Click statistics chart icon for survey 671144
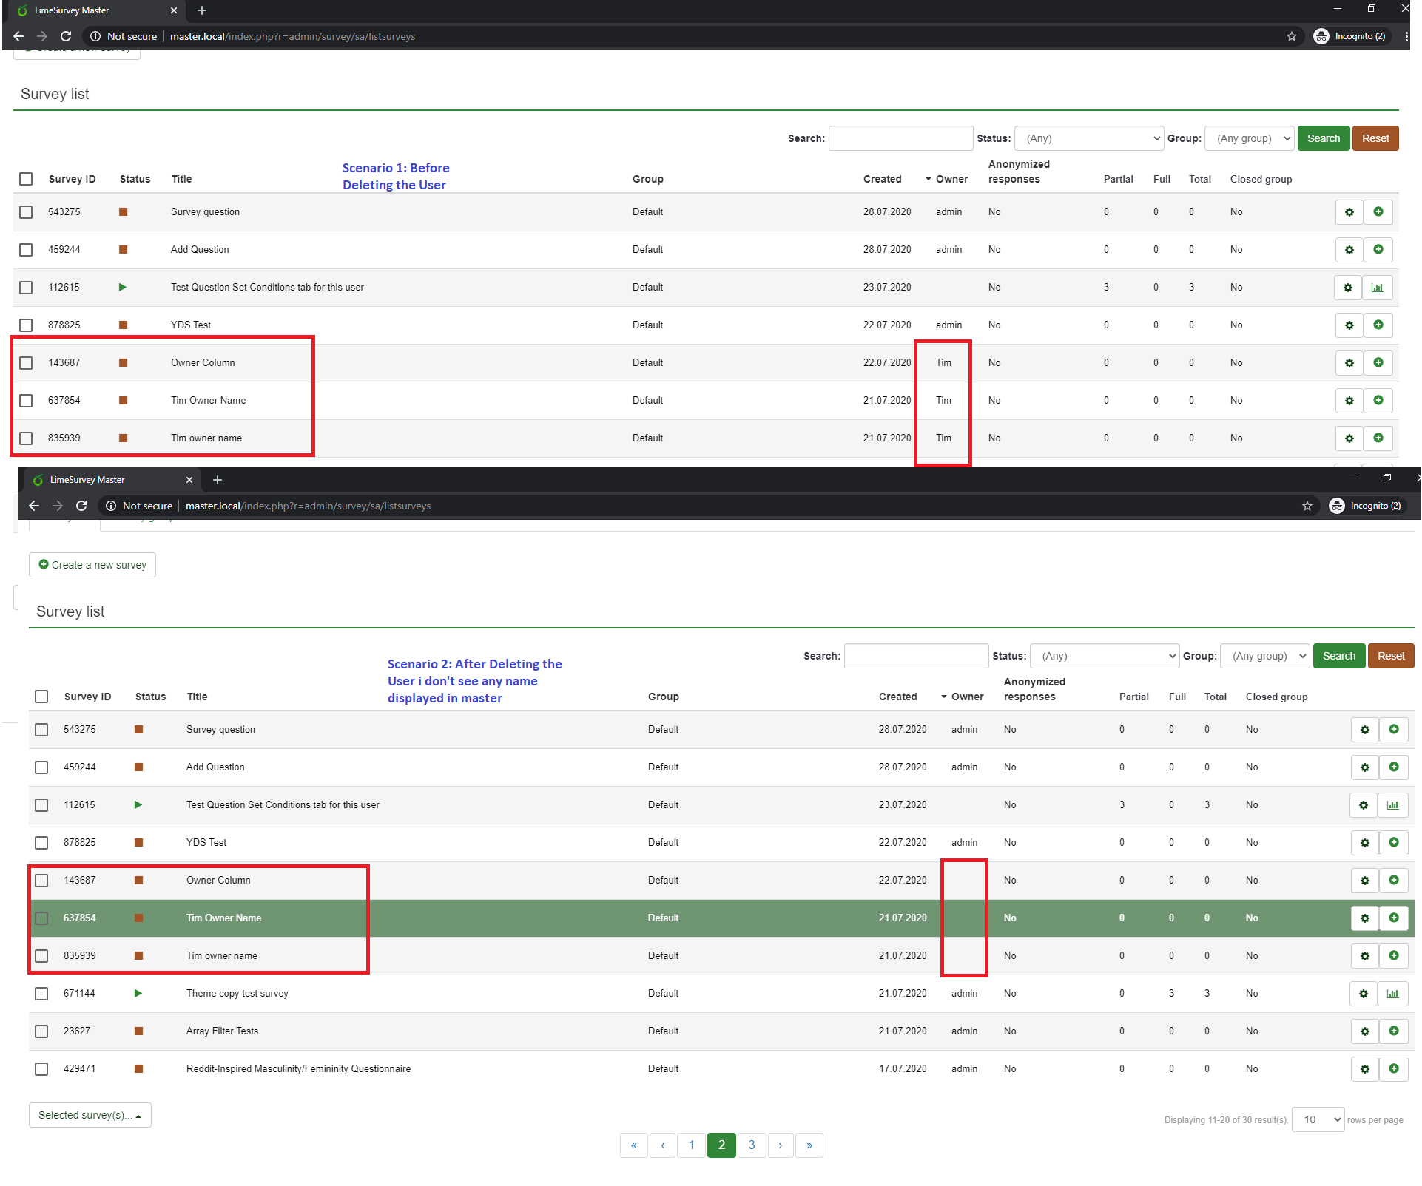The image size is (1422, 1186). [1392, 994]
